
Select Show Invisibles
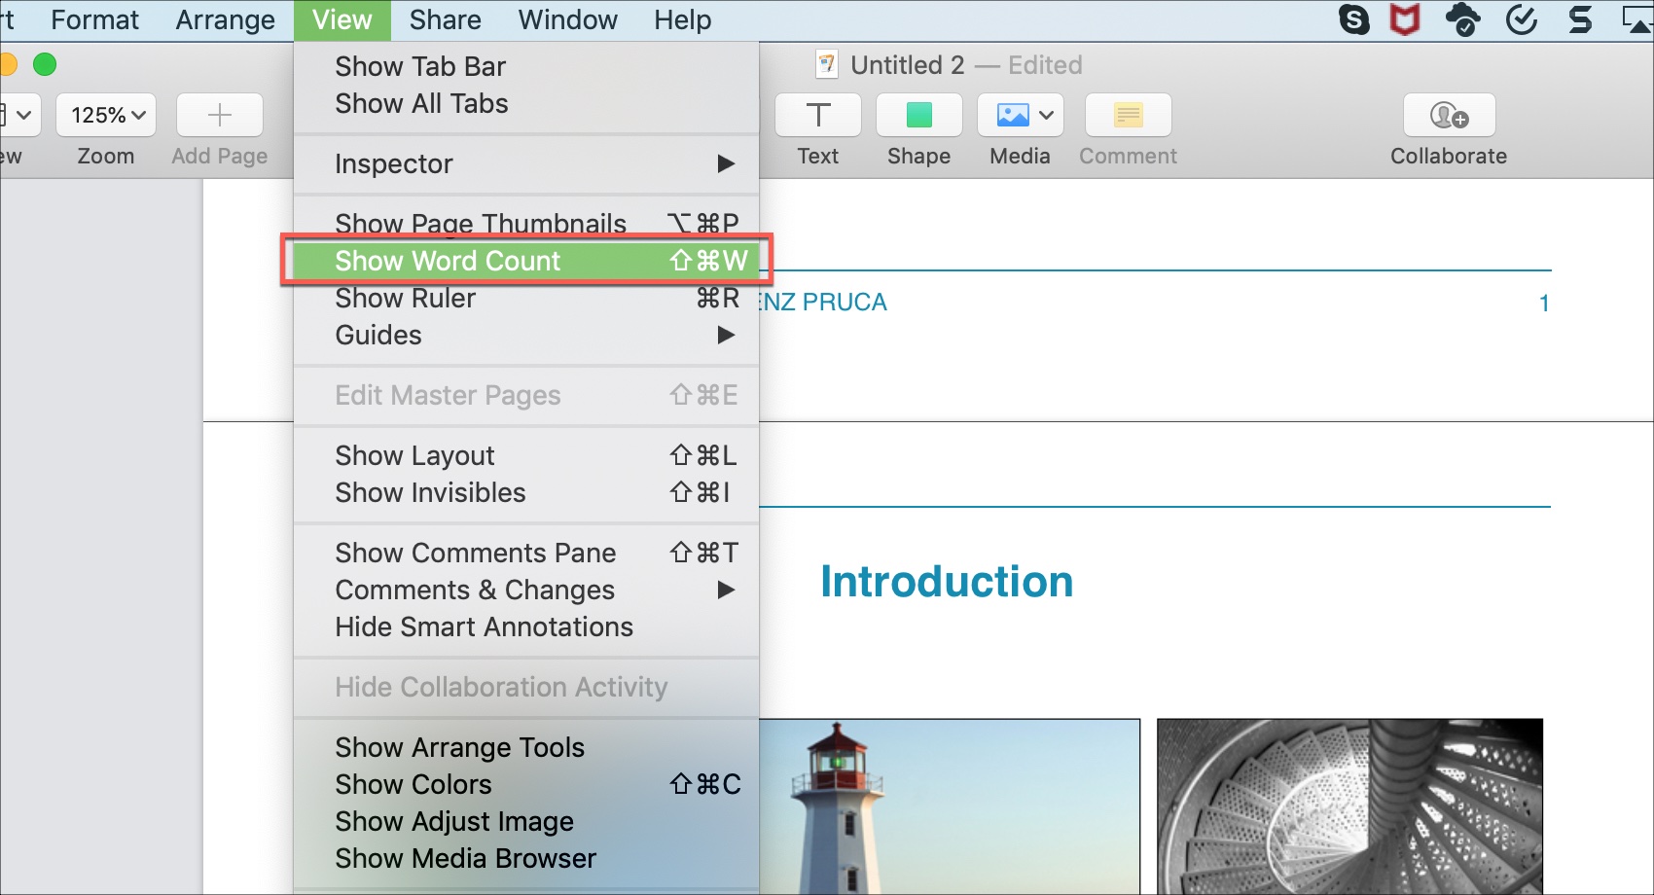(526, 492)
